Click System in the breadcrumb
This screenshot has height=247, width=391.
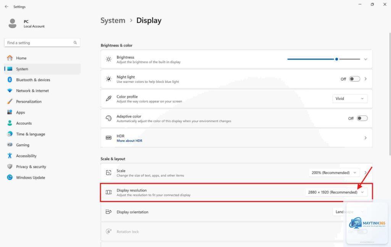pyautogui.click(x=113, y=21)
